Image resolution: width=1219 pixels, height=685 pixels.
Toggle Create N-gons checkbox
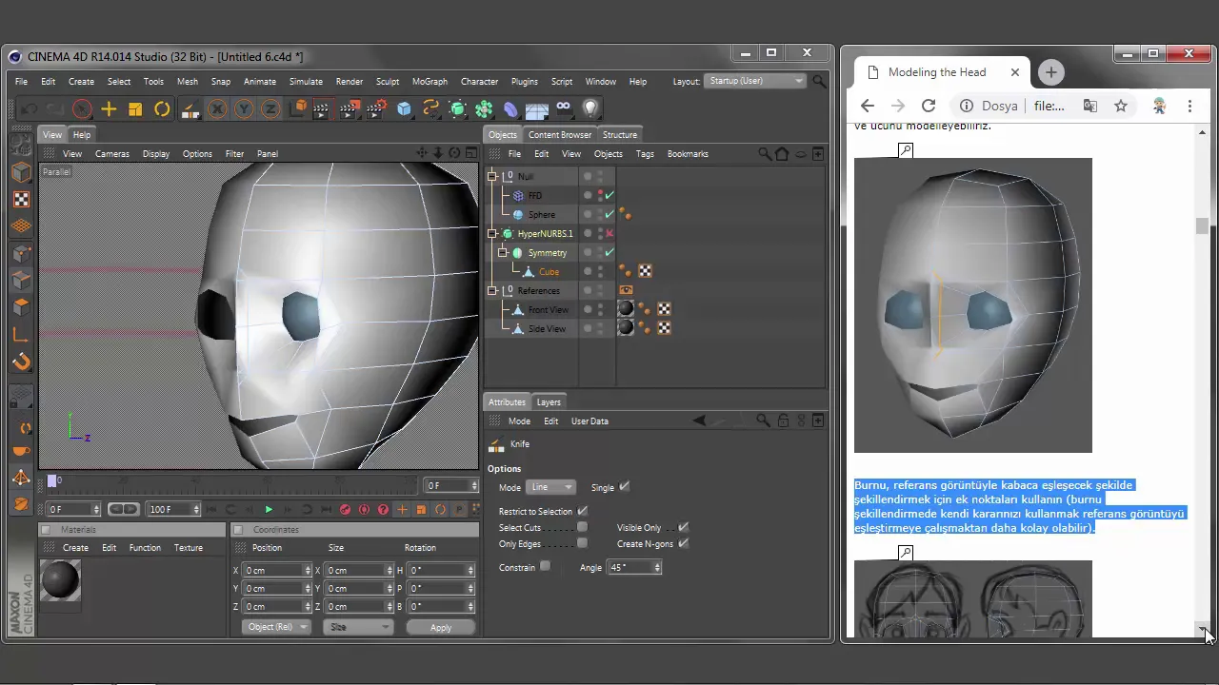pyautogui.click(x=684, y=543)
